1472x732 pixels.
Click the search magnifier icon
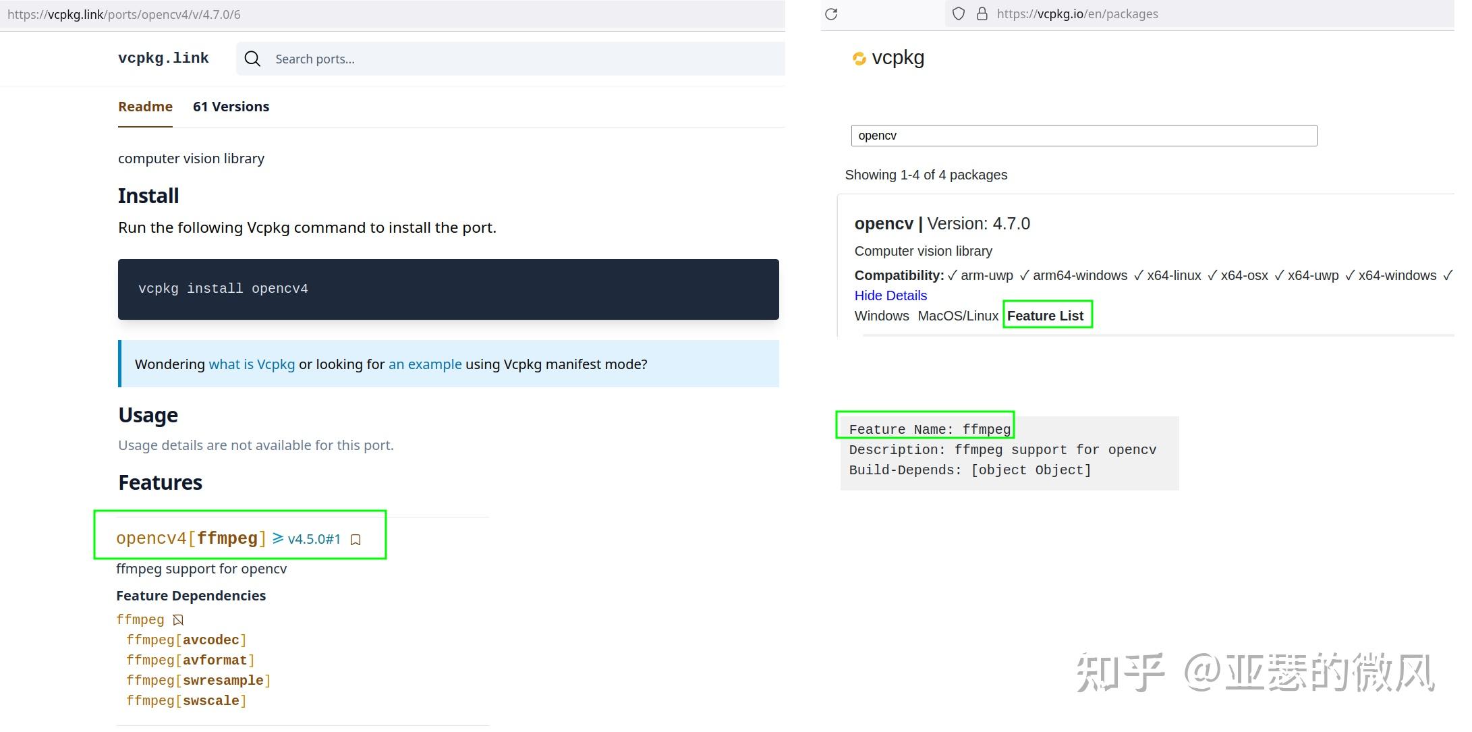(x=252, y=59)
